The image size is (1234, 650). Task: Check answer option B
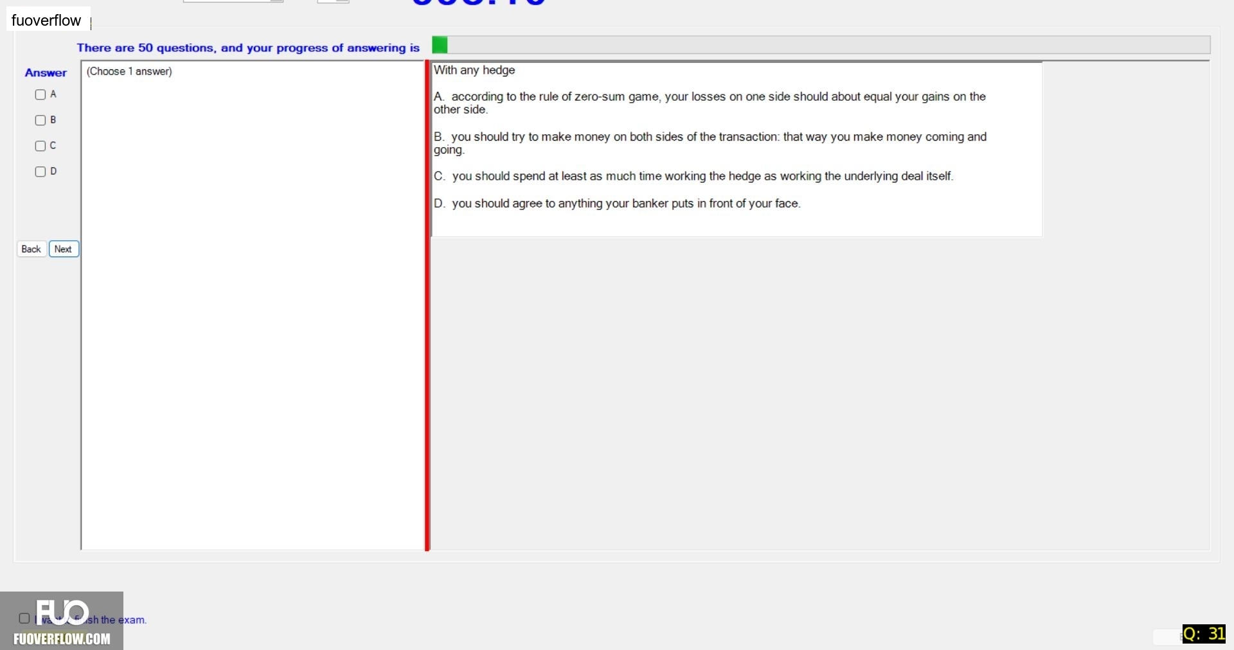(x=40, y=120)
